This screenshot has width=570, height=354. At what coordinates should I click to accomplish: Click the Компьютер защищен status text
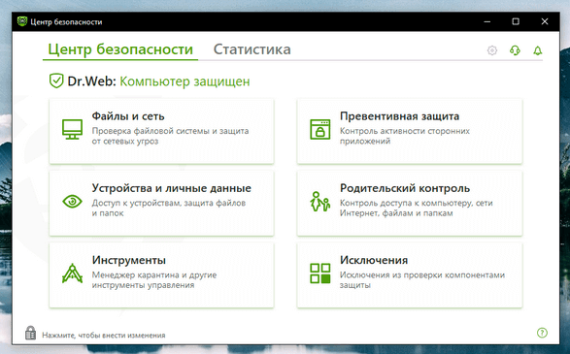pos(184,81)
